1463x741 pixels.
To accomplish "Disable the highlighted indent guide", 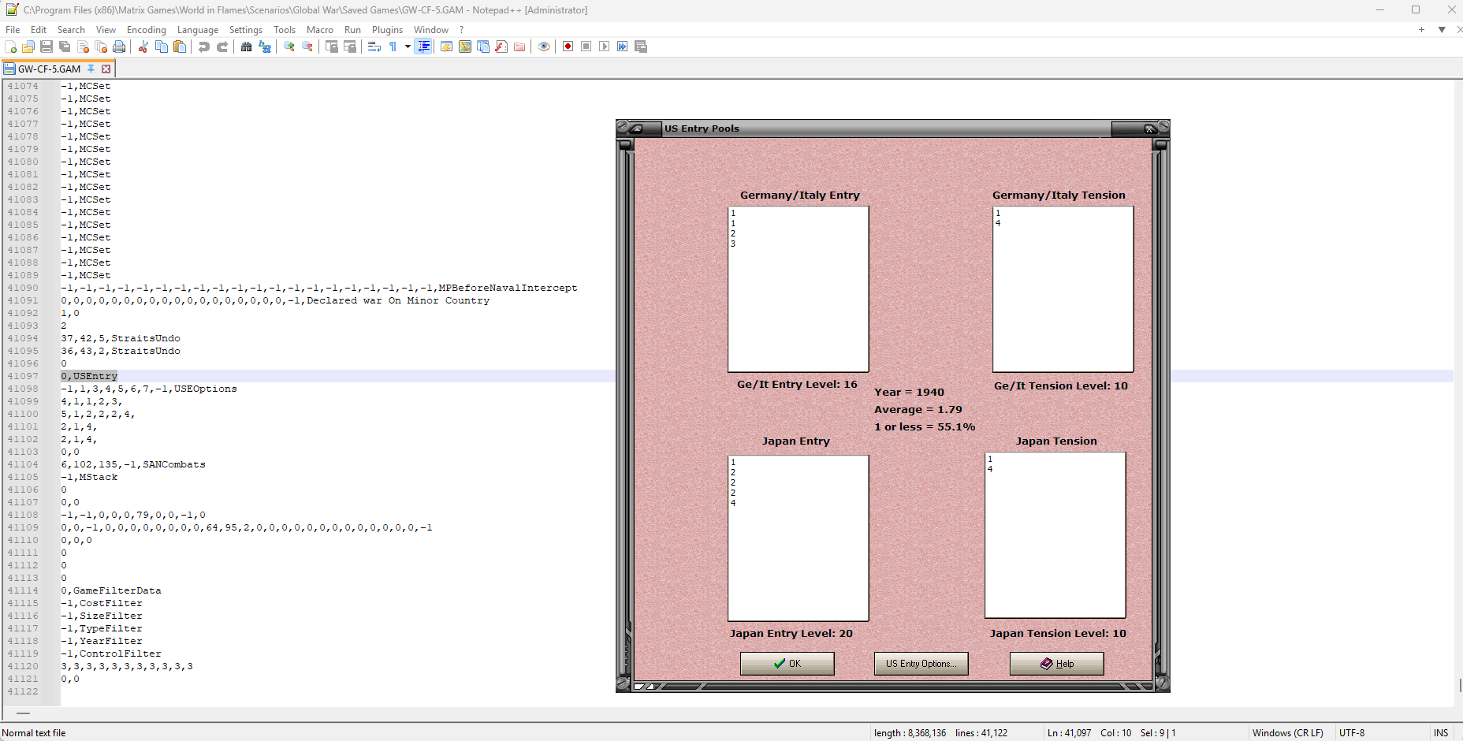I will [x=424, y=47].
